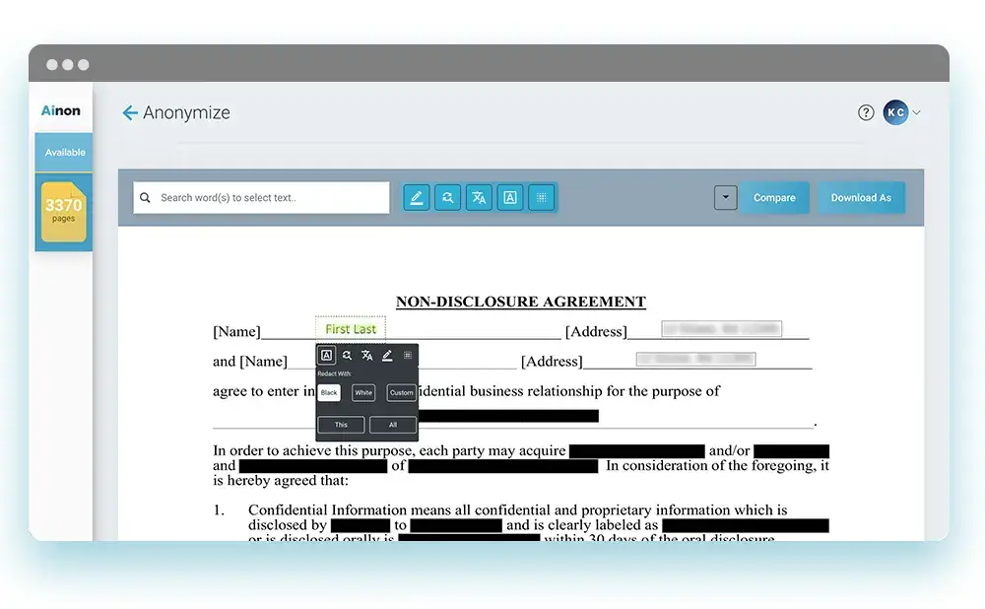Select Black as the redact color
This screenshot has height=609, width=985.
click(x=329, y=392)
